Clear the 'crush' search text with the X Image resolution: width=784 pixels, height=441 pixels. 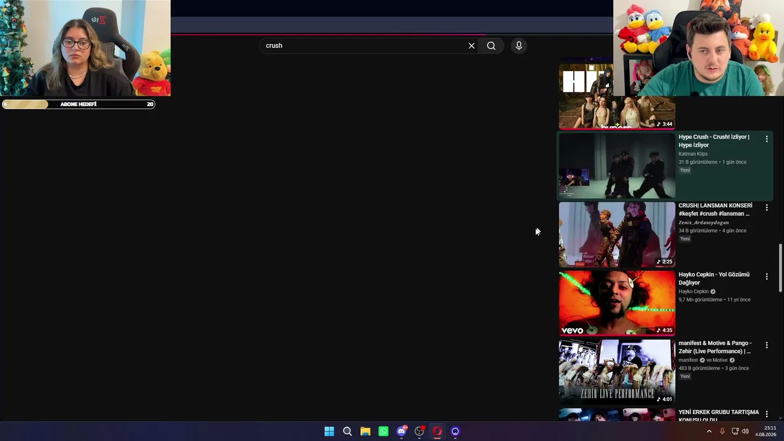click(472, 45)
